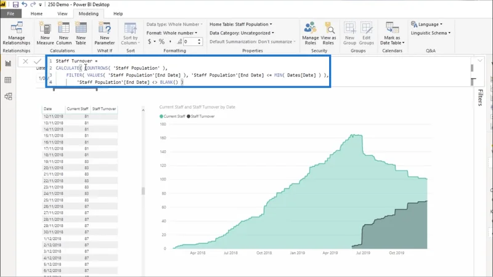The width and height of the screenshot is (493, 277).
Task: Open Format Whole number dropdown
Action: click(172, 33)
